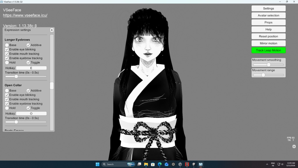The height and width of the screenshot is (168, 298).
Task: Switch to VSeeFace in the taskbar
Action: 201,164
